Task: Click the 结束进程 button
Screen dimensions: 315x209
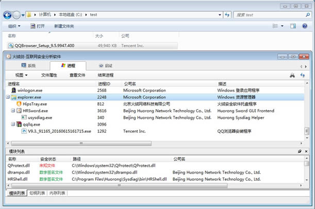Action: (106, 75)
